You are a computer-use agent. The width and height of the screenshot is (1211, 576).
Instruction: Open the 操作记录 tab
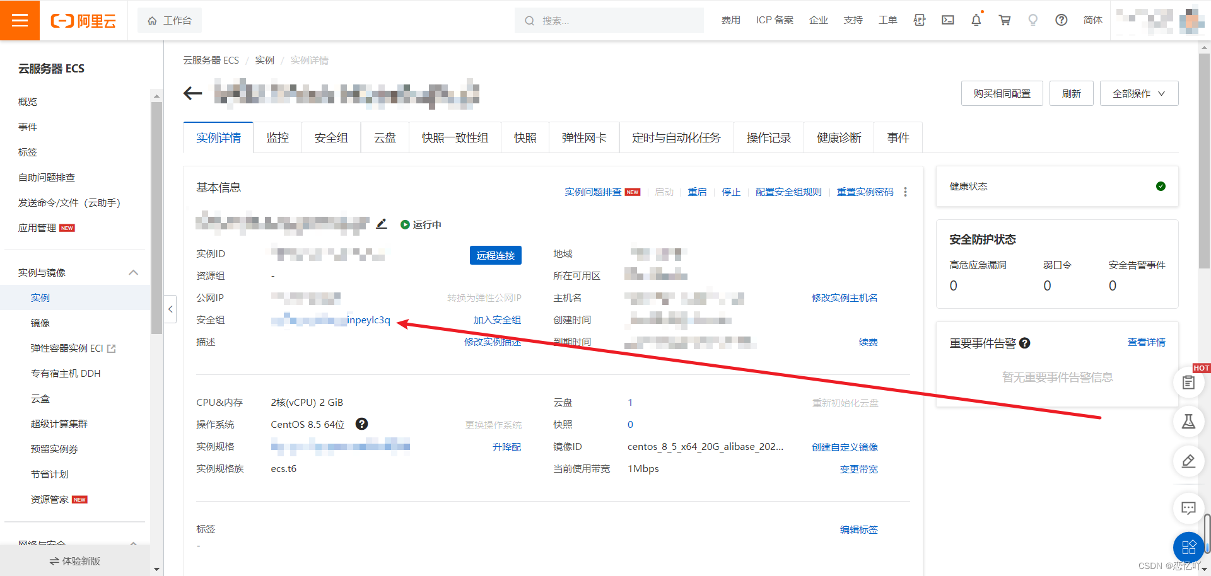pyautogui.click(x=769, y=137)
